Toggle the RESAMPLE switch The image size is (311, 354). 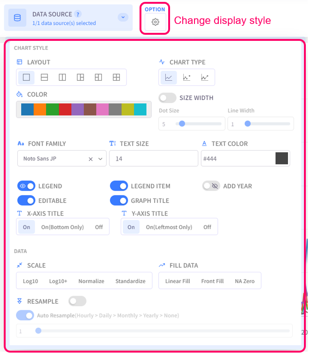(78, 301)
